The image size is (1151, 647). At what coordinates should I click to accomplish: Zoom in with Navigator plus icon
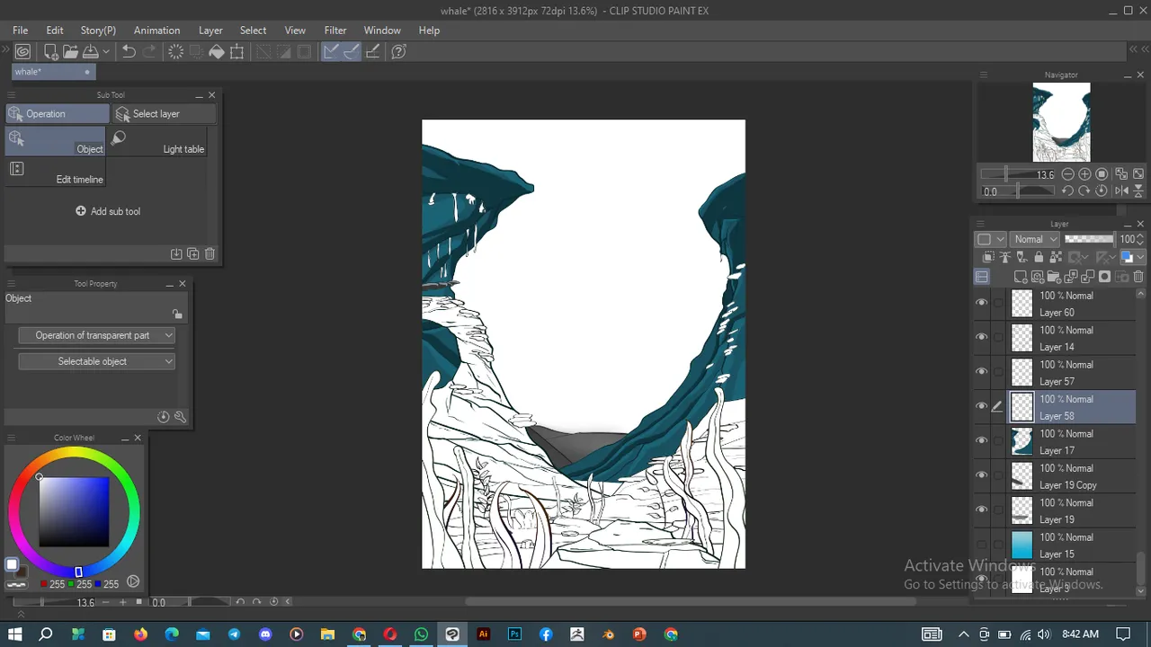1084,174
